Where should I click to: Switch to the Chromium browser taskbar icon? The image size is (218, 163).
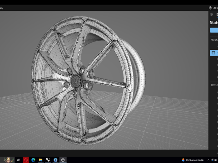coord(55,160)
